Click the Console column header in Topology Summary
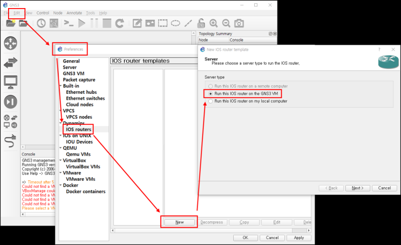This screenshot has height=245, width=401. [253, 40]
